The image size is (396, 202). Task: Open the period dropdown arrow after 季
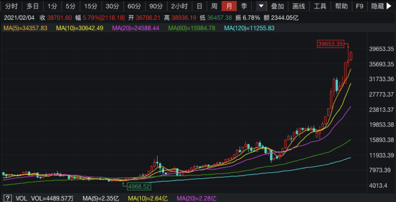[x=261, y=6]
